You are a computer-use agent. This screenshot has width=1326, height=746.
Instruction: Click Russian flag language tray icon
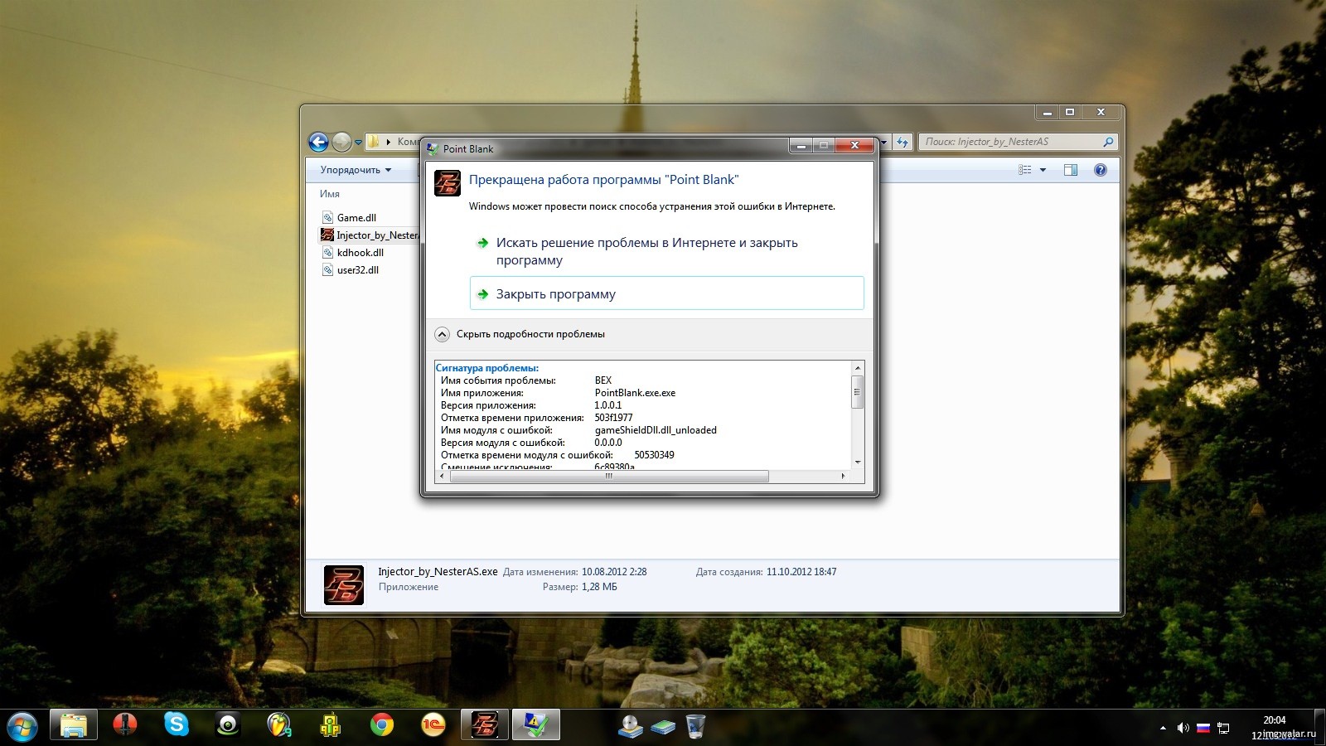coord(1203,728)
